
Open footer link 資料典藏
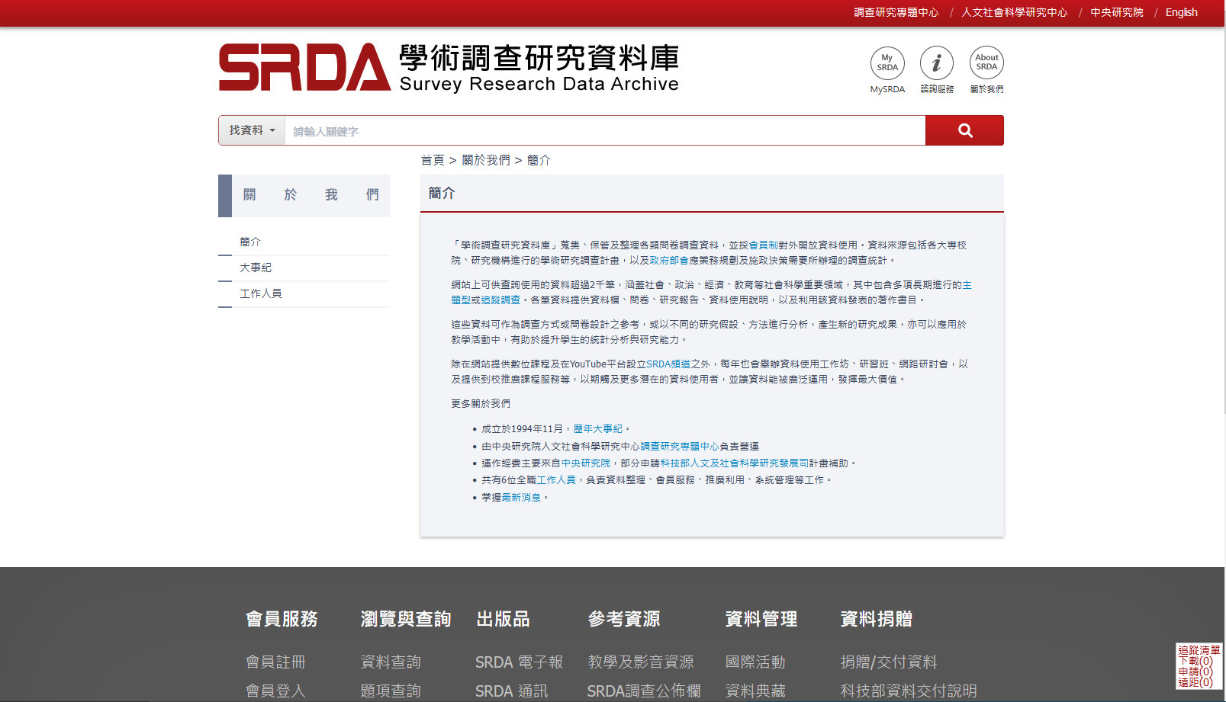click(755, 691)
